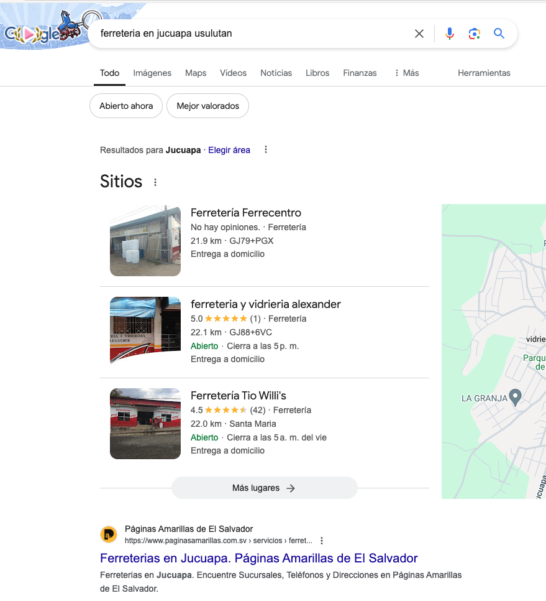Click 'Páginas Amarillas de El Salvador' site name
Image resolution: width=546 pixels, height=601 pixels.
[189, 529]
